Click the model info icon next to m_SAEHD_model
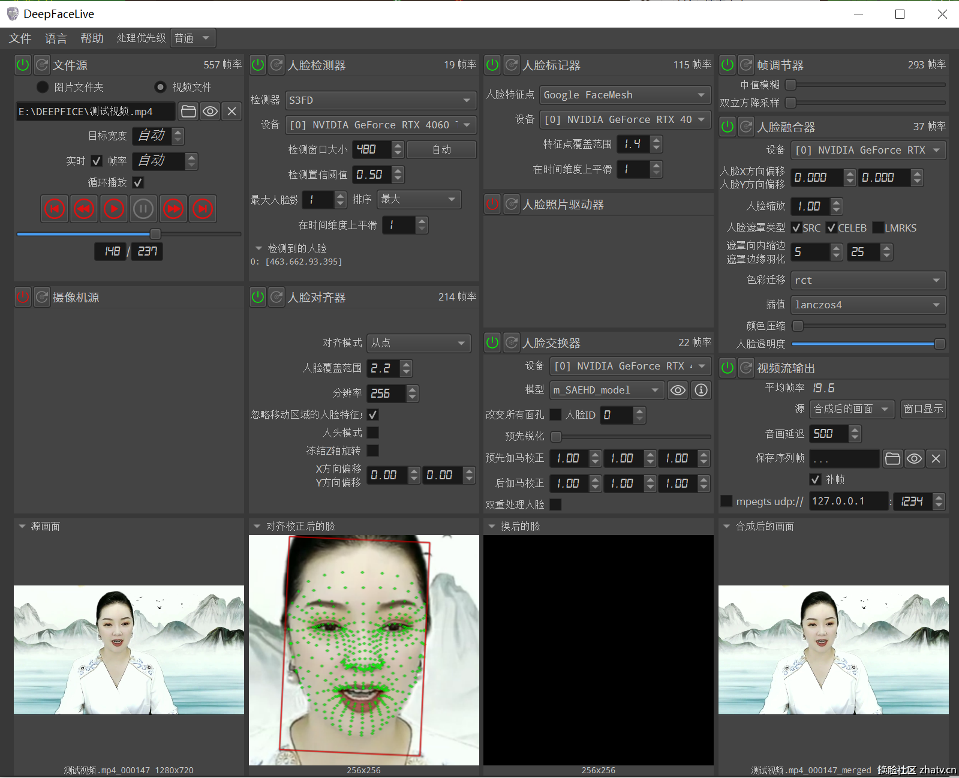 (701, 390)
